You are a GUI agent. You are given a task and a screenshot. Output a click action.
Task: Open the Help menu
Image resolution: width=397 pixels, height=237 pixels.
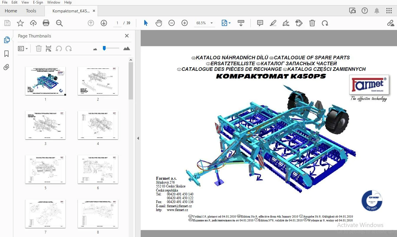68,2
